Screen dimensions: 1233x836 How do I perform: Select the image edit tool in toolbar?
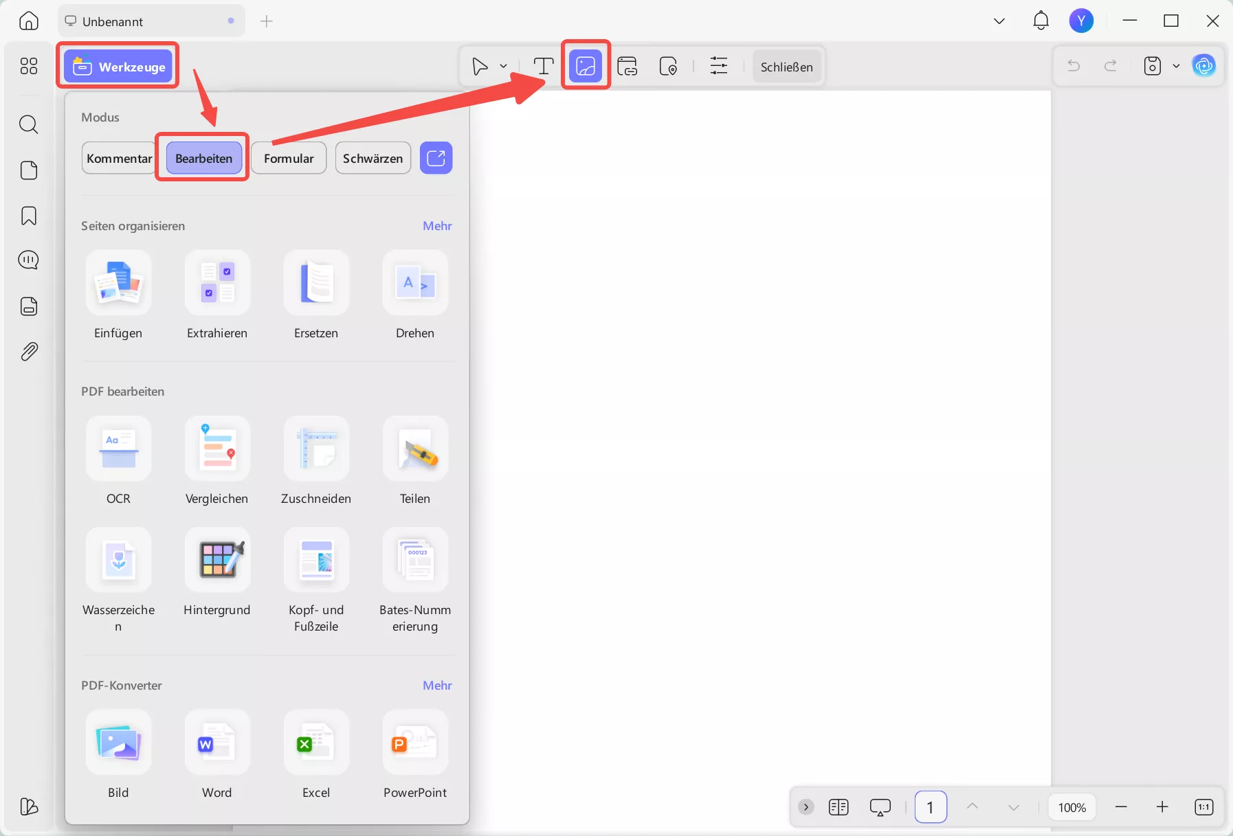click(x=586, y=66)
